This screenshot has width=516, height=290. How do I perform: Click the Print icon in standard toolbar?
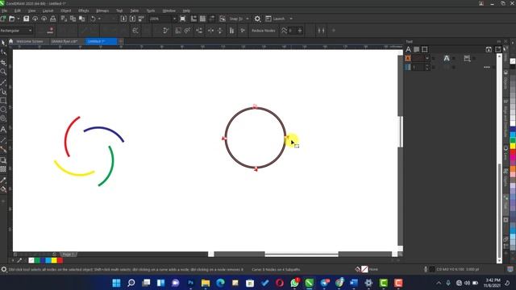point(52,19)
